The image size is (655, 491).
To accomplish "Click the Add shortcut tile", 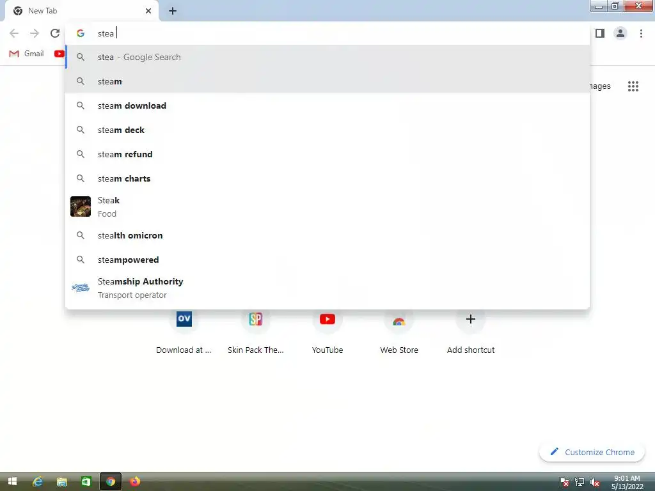I will tap(471, 332).
